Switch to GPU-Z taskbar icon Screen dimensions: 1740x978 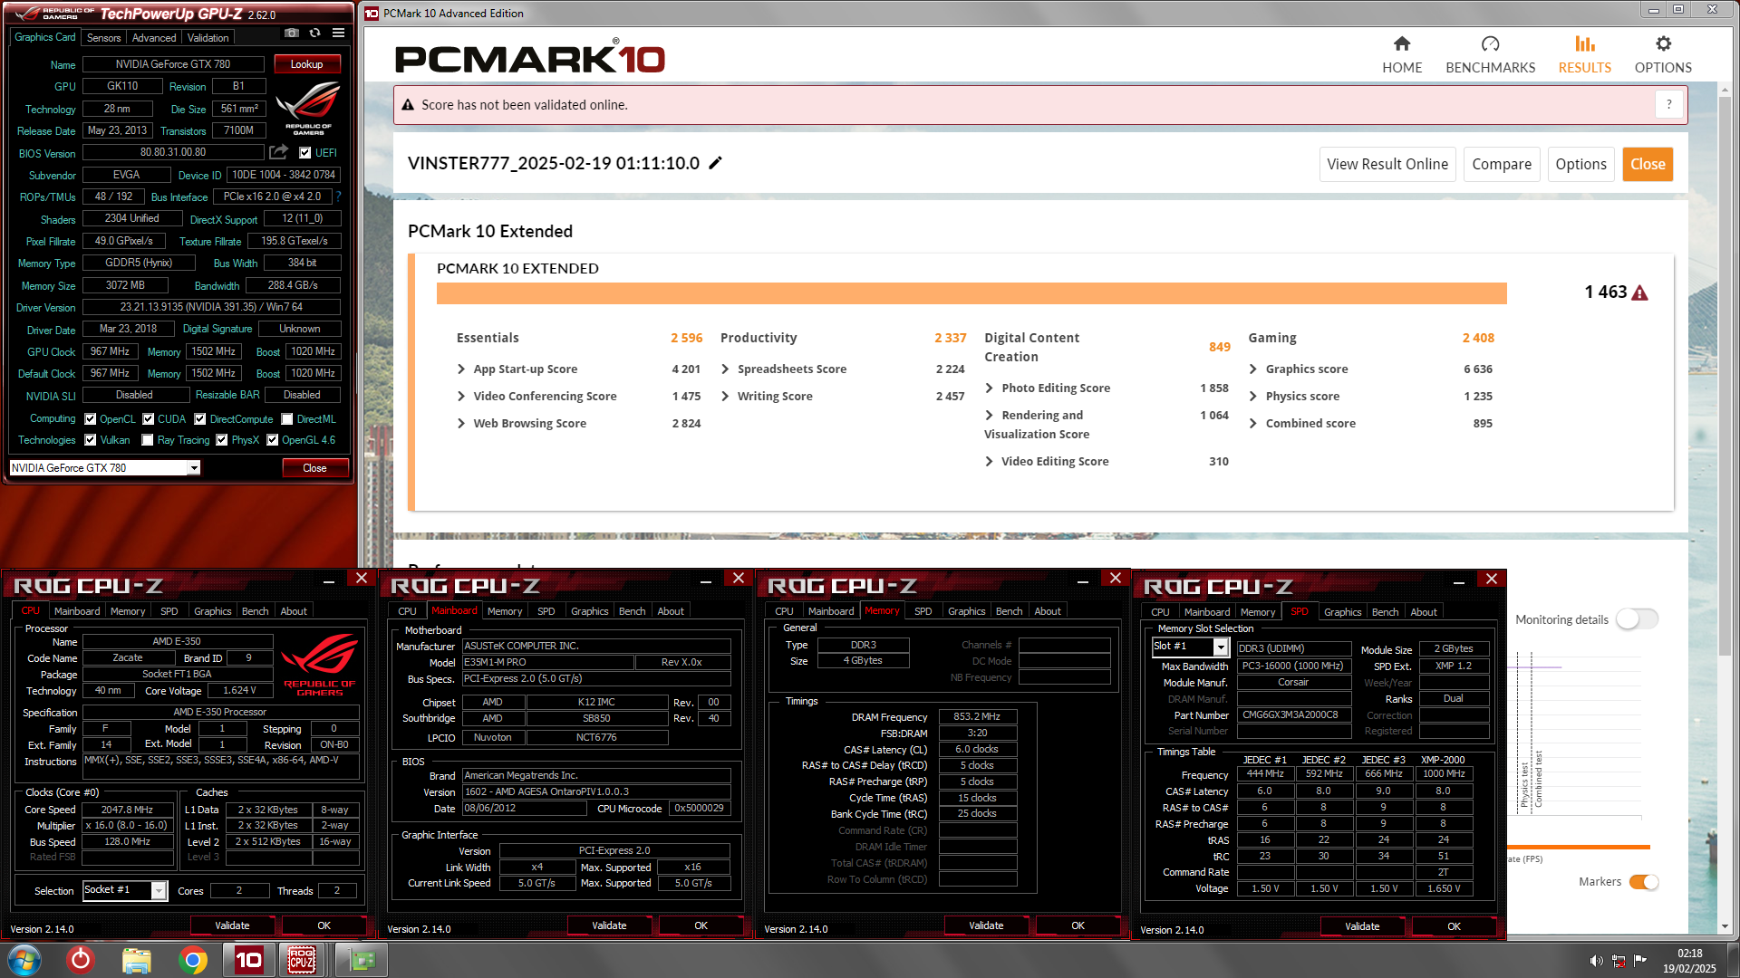[x=362, y=960]
